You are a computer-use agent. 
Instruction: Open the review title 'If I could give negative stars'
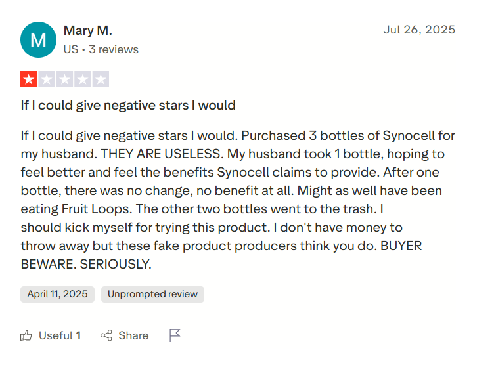point(128,105)
